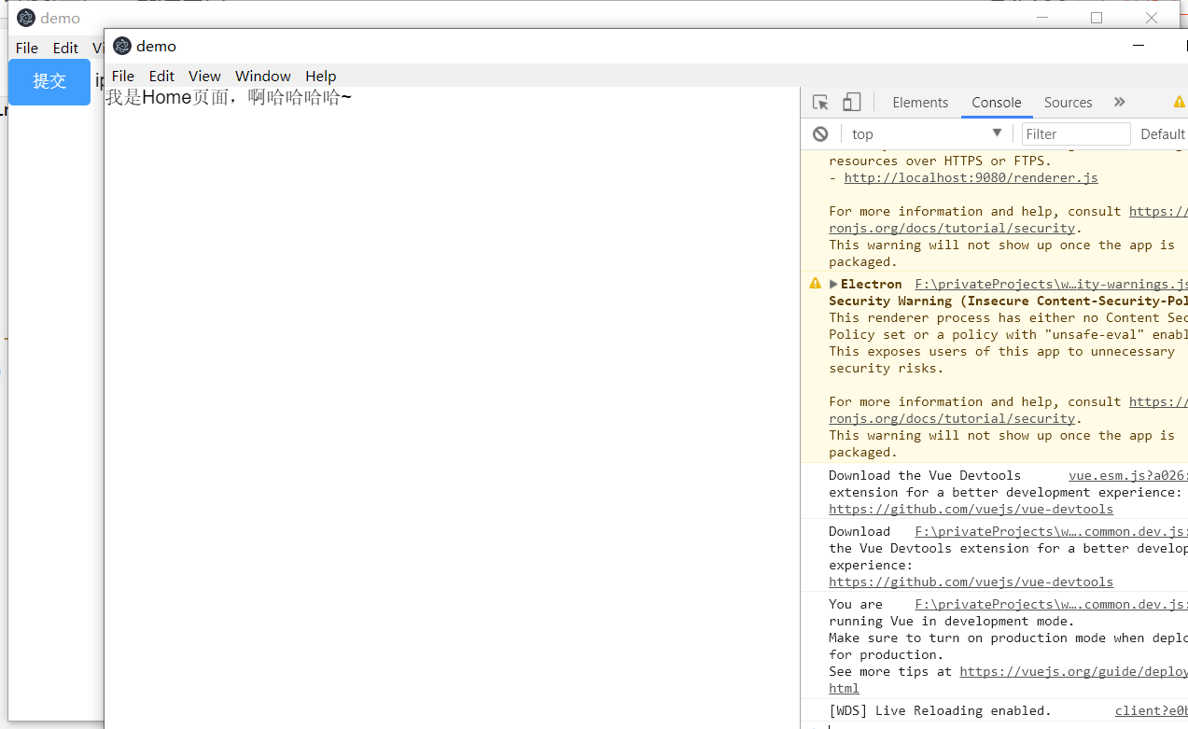Select the inspect element picker icon
Viewport: 1188px width, 729px height.
820,103
